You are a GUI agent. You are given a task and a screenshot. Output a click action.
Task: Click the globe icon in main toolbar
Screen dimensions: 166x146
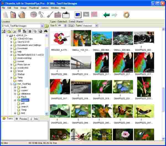(x=22, y=14)
